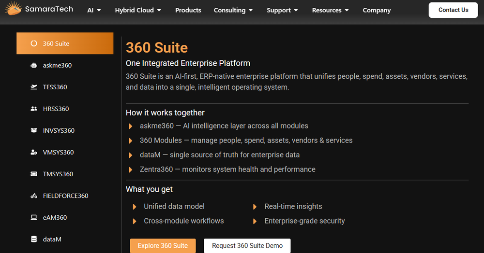
Task: Expand the Consulting dropdown arrow
Action: click(x=251, y=11)
